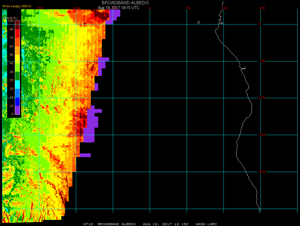
Task: Click the footer 'BROADBAND ALBEDO' caption
Action: point(117,224)
